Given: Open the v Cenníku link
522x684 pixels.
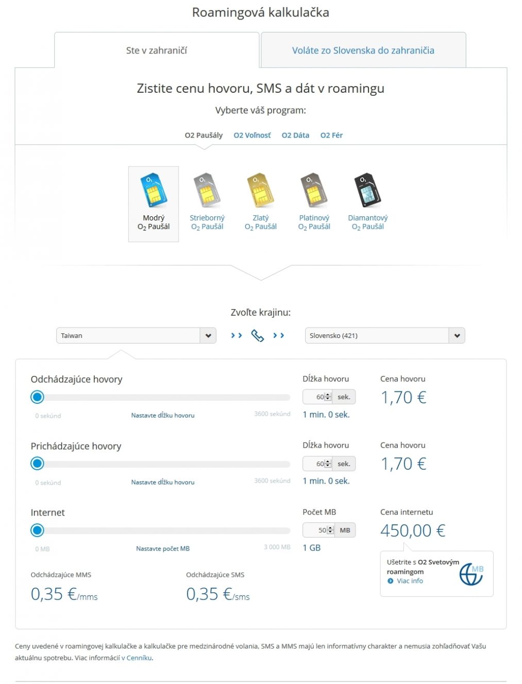Looking at the screenshot, I should (x=137, y=658).
